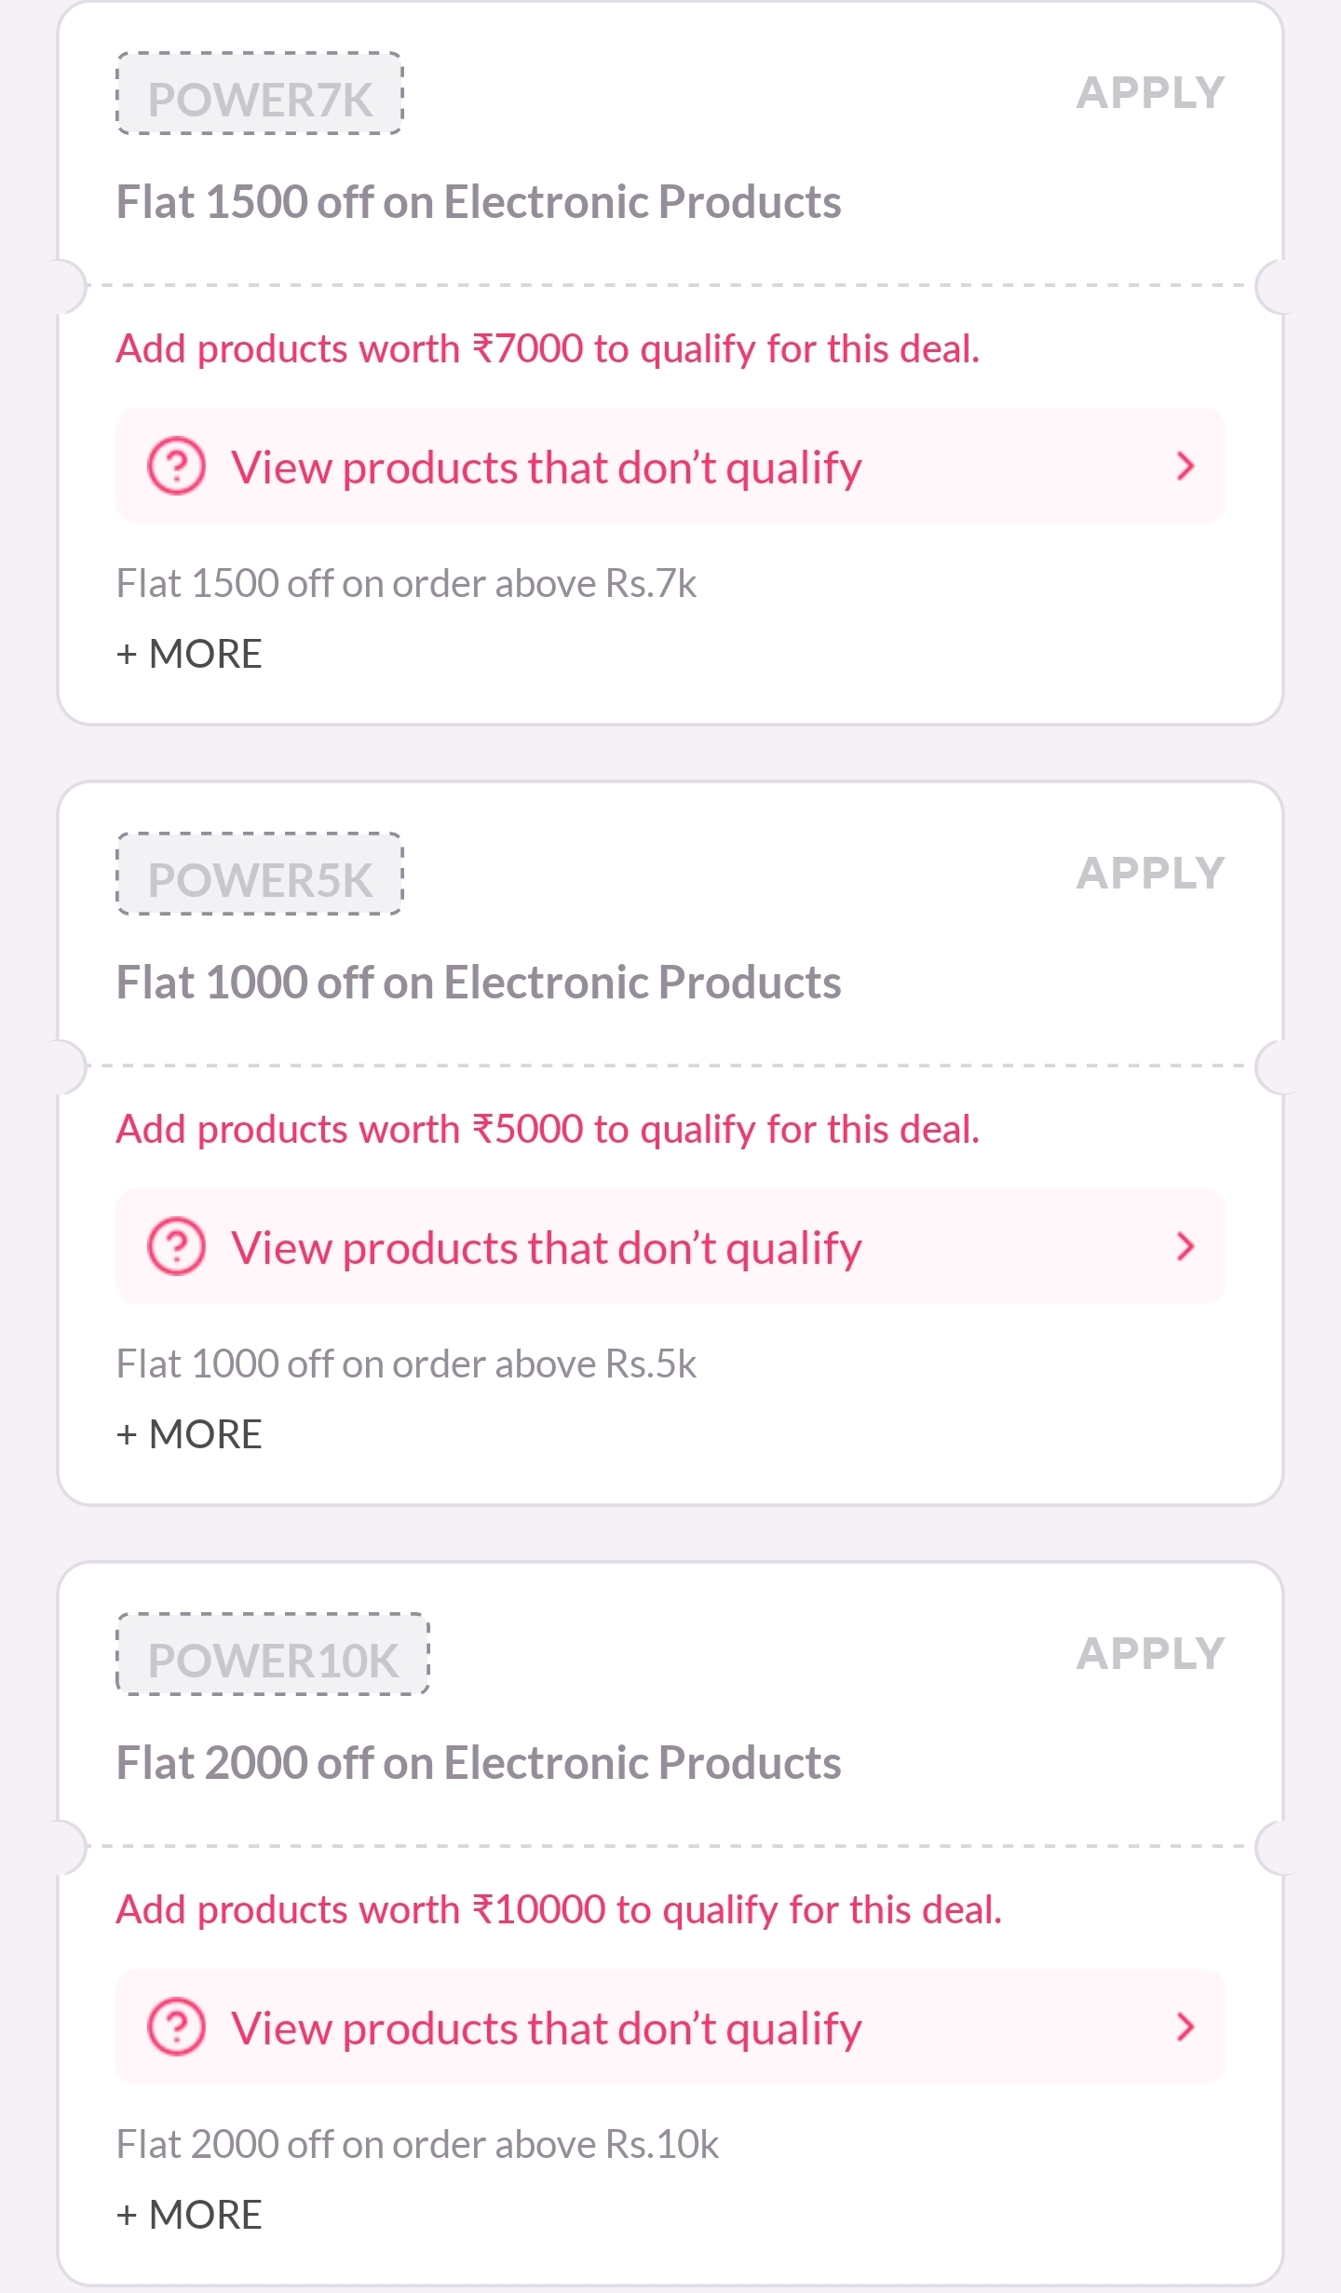1341x2293 pixels.
Task: Expand + MORE under Flat 1000 offer
Action: click(x=189, y=1434)
